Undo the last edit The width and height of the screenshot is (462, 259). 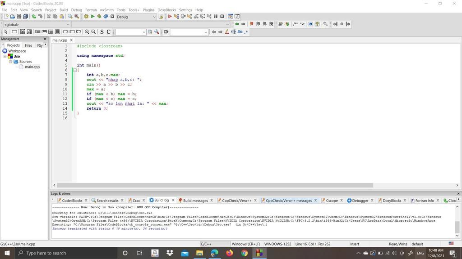click(x=34, y=17)
